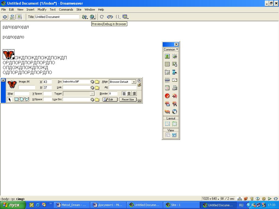Open the Common category dropdown in Objects panel
Viewport: 279px width, 209px height.
171,50
